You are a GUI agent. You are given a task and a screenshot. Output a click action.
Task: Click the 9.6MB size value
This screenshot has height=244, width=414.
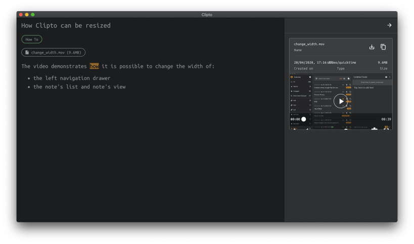[x=382, y=63]
